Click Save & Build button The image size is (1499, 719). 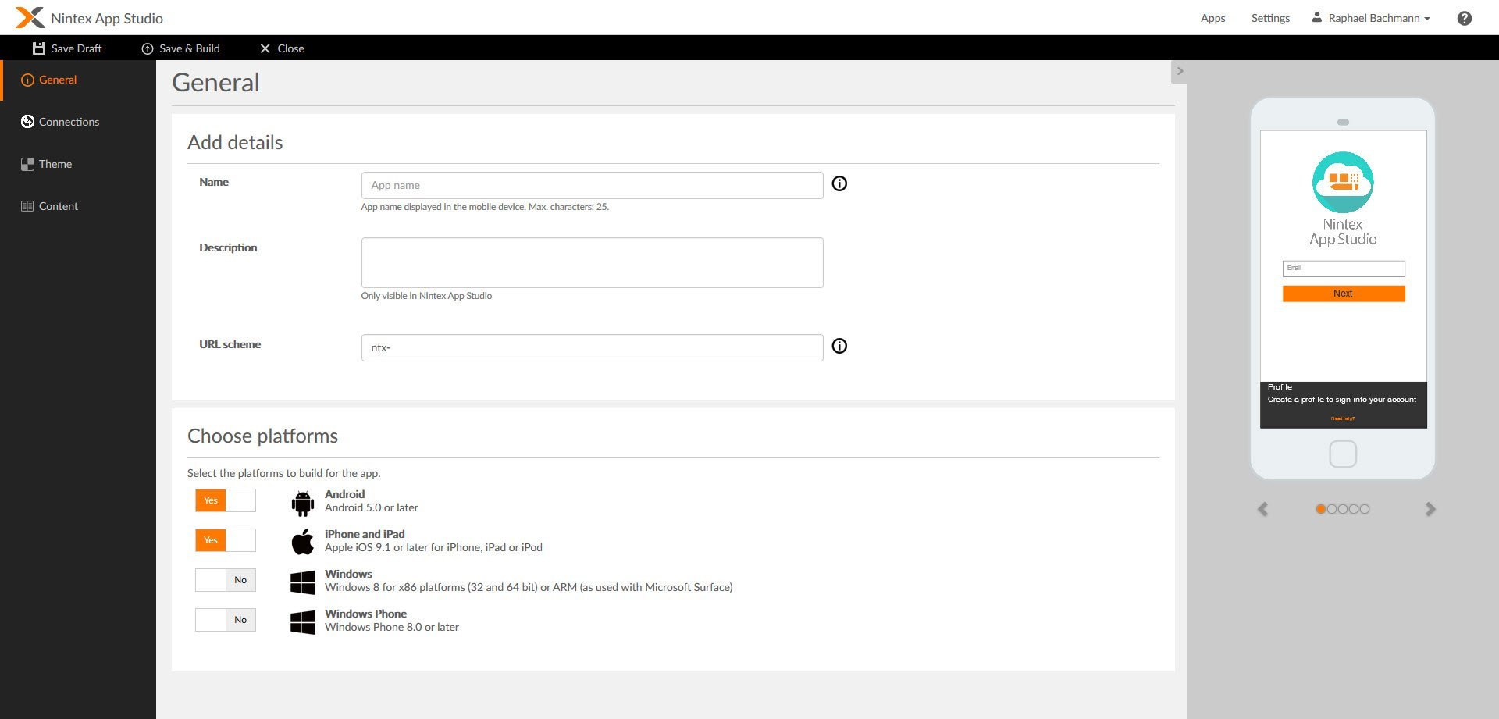tap(180, 48)
